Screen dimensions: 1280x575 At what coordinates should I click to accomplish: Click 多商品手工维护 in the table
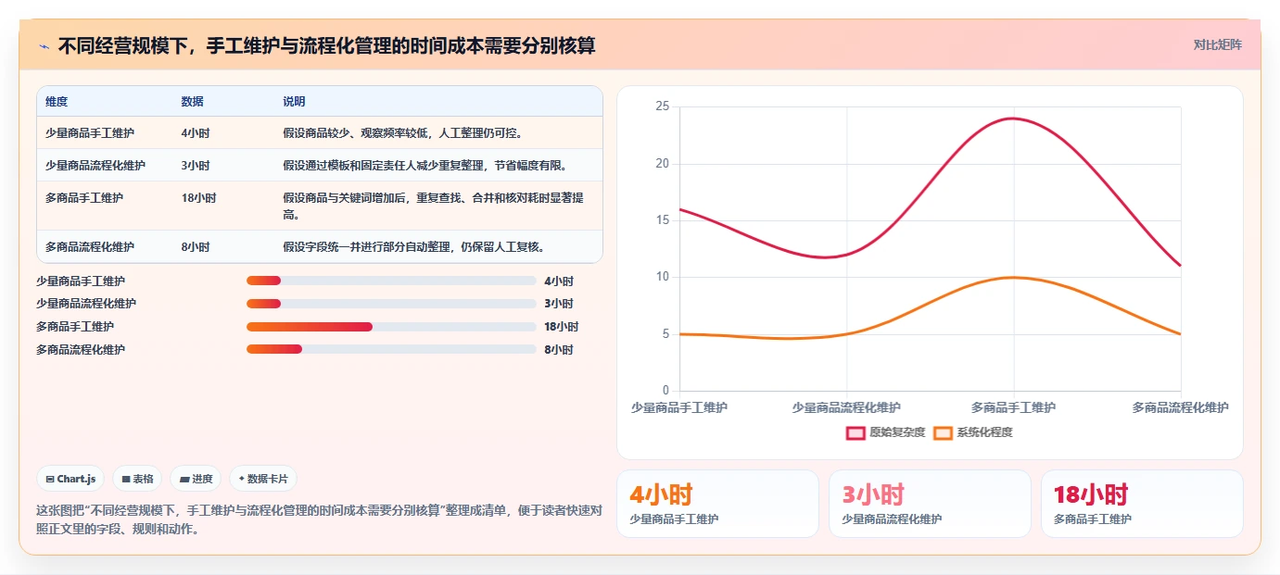pos(84,198)
